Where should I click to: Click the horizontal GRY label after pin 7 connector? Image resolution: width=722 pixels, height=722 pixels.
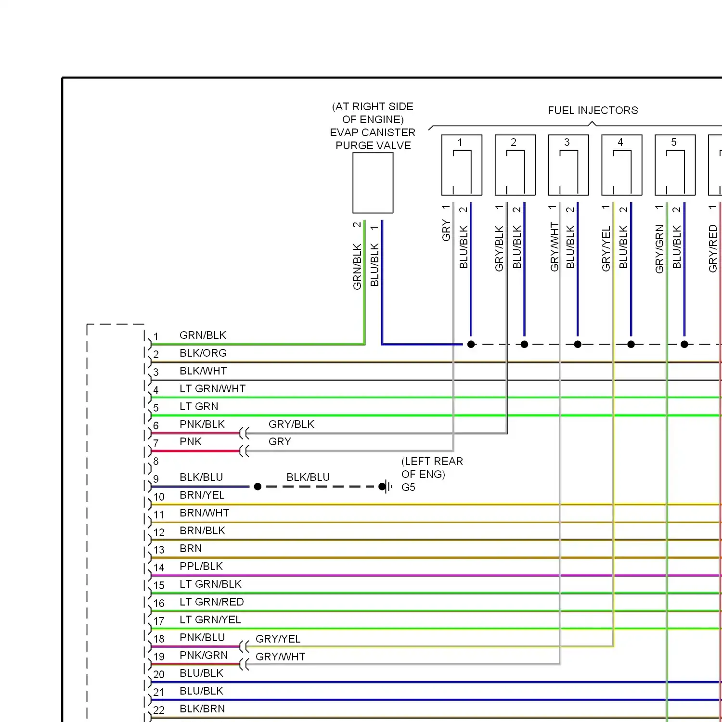[280, 441]
